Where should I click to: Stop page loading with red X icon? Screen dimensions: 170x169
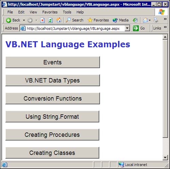pyautogui.click(x=42, y=20)
